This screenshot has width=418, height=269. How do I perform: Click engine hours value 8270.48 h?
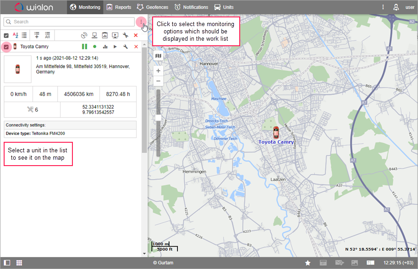(x=118, y=94)
